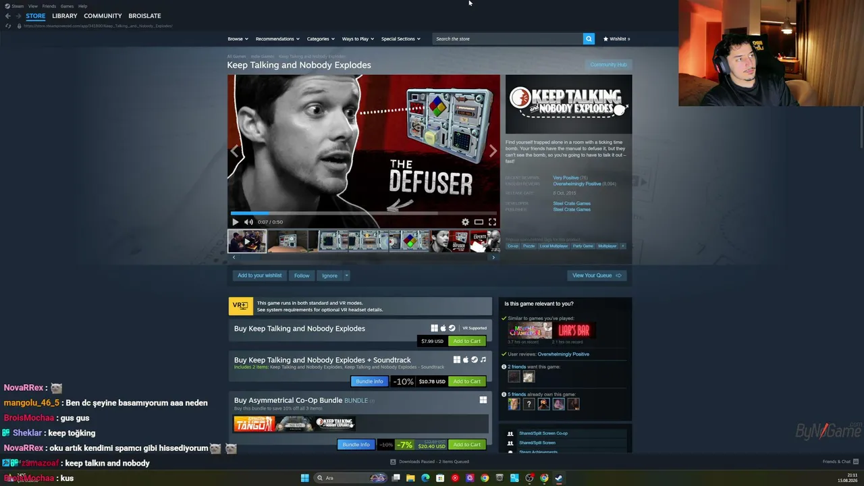Expand the Recommendations dropdown menu
Viewport: 864px width, 486px height.
pos(277,38)
